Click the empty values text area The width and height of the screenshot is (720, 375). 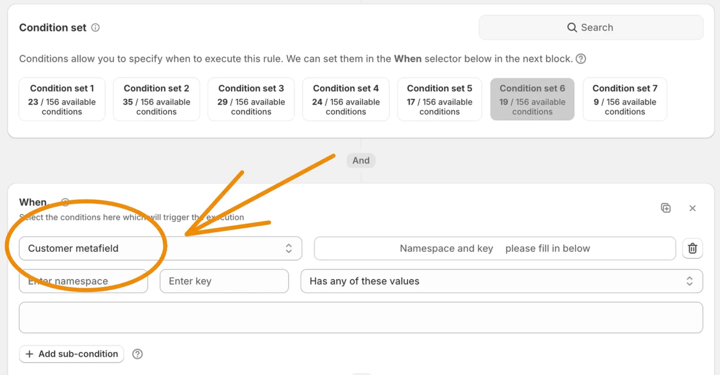[x=361, y=317]
